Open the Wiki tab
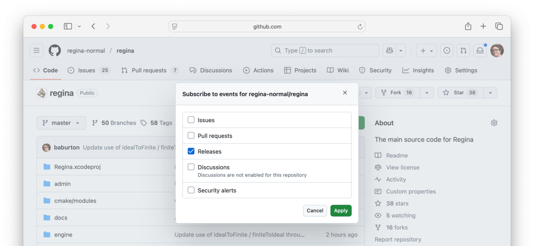The height and width of the screenshot is (246, 534). (338, 70)
